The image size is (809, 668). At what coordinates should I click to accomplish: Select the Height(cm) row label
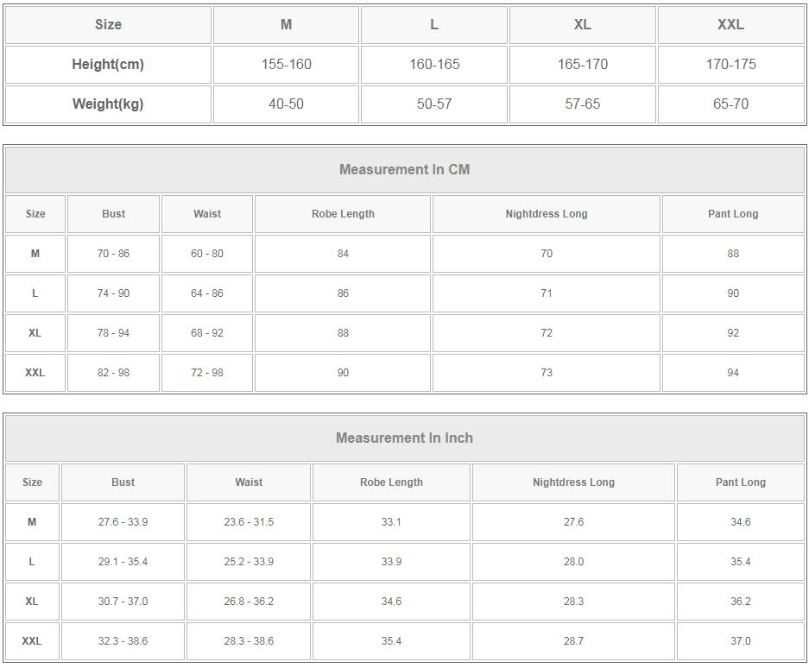pos(108,65)
